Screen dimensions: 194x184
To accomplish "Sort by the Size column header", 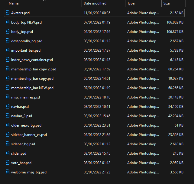I will pyautogui.click(x=167, y=3).
